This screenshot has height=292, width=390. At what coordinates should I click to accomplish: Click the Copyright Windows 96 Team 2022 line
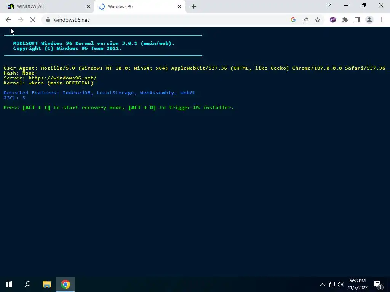(67, 48)
